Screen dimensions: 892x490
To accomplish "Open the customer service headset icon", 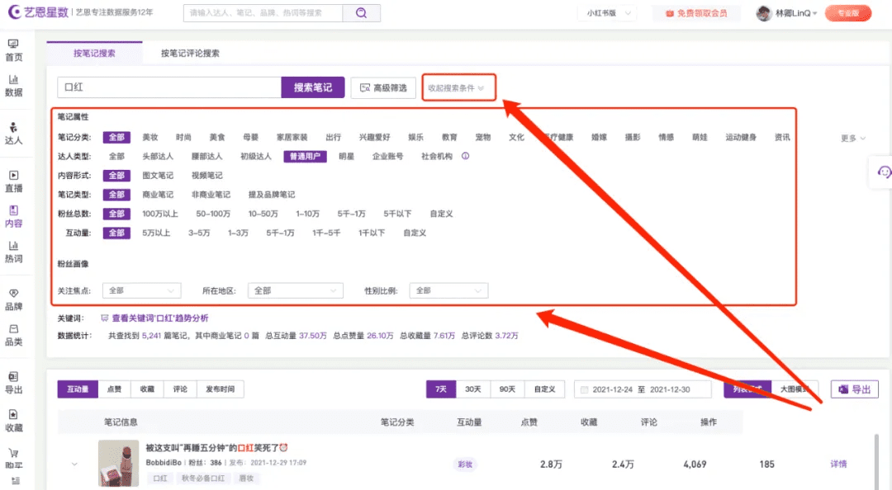I will click(x=884, y=172).
